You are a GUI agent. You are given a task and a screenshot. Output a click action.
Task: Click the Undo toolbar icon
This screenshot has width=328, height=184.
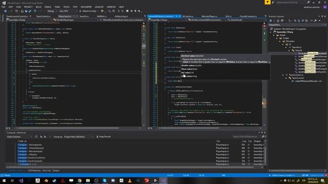[x=35, y=11]
